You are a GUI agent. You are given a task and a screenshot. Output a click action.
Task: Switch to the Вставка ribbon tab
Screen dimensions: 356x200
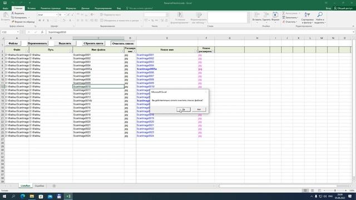(31, 8)
